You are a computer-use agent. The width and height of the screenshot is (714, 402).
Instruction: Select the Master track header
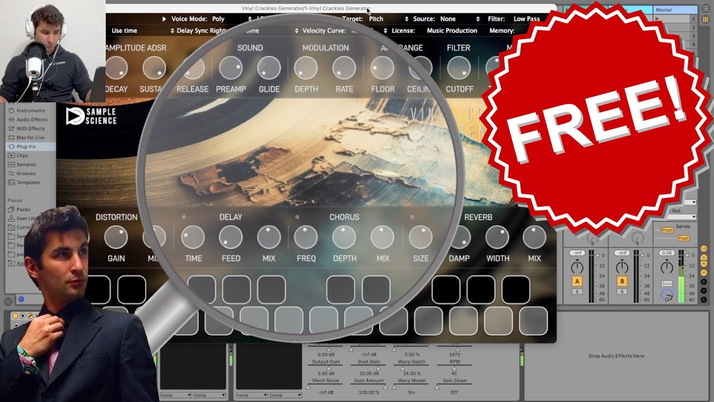(x=676, y=10)
